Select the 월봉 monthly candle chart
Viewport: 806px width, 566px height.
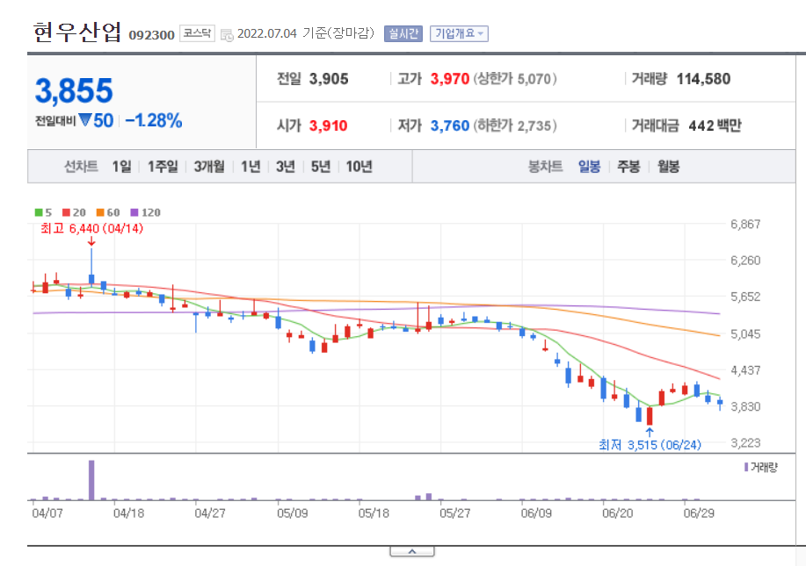pyautogui.click(x=668, y=167)
